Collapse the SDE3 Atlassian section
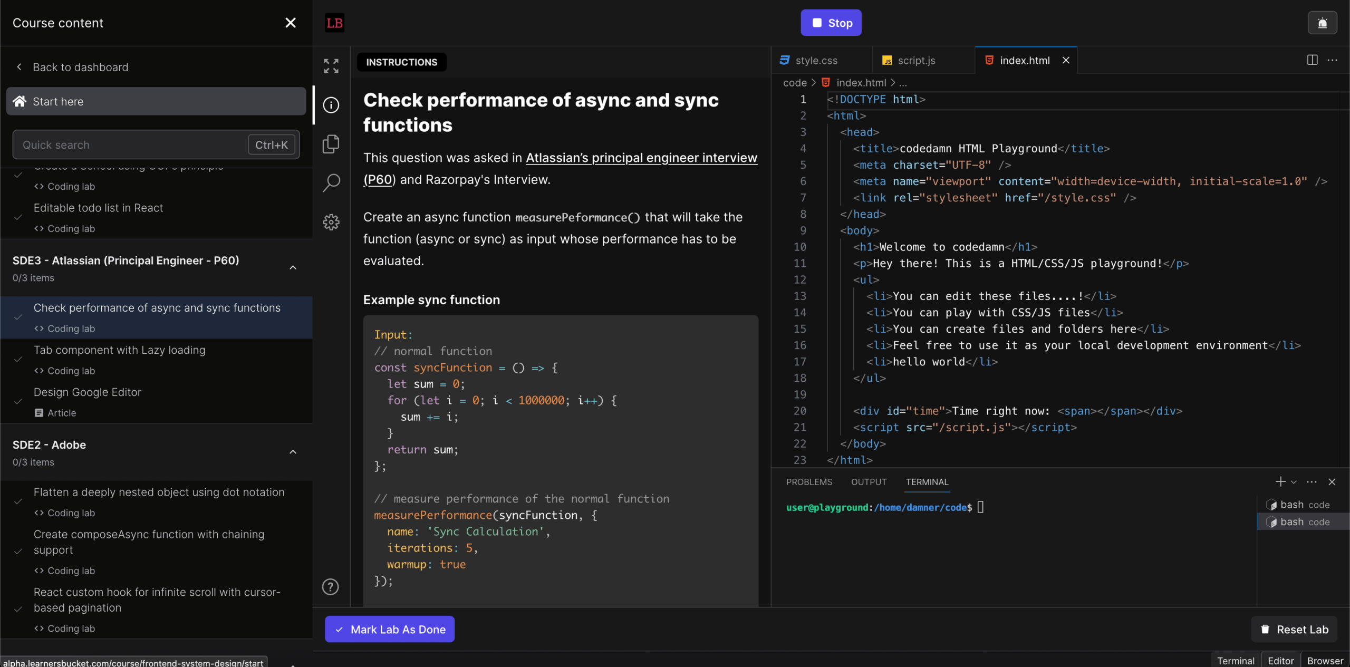 pos(293,268)
